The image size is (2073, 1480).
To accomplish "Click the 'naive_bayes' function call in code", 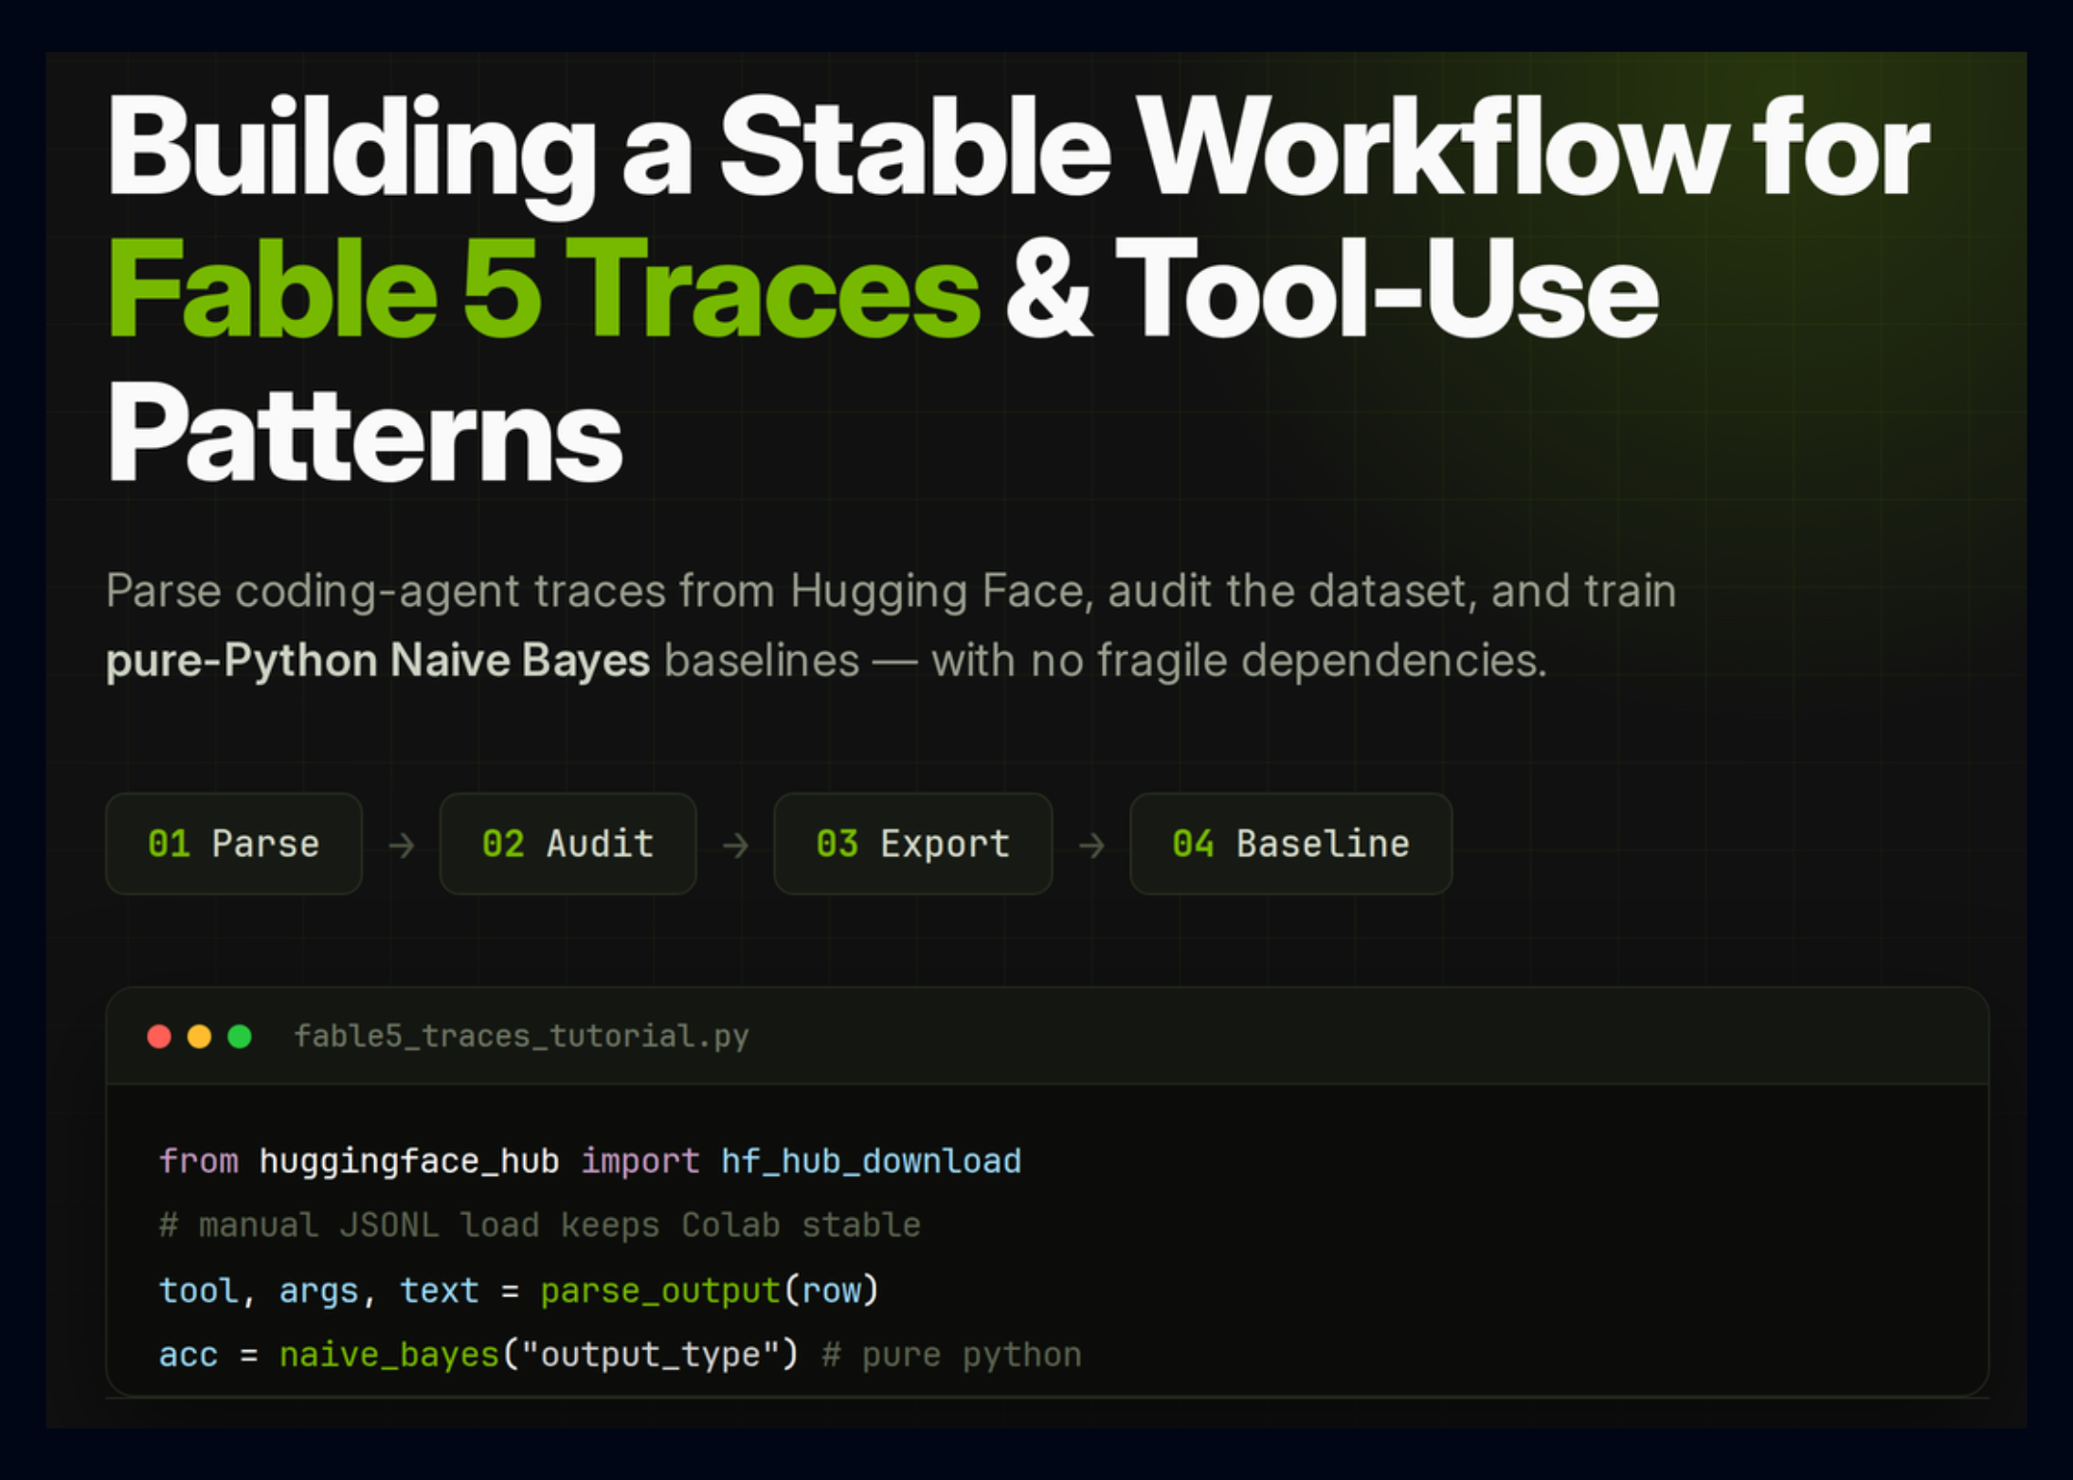I will tap(389, 1355).
